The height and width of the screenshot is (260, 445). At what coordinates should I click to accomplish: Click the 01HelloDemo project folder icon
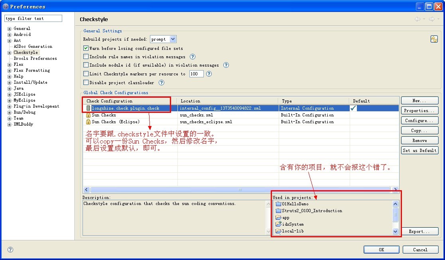click(278, 204)
